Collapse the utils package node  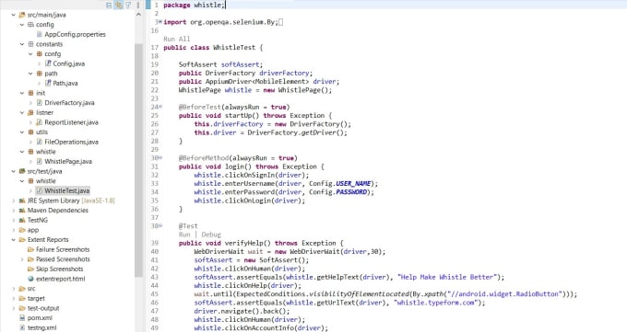coord(22,132)
